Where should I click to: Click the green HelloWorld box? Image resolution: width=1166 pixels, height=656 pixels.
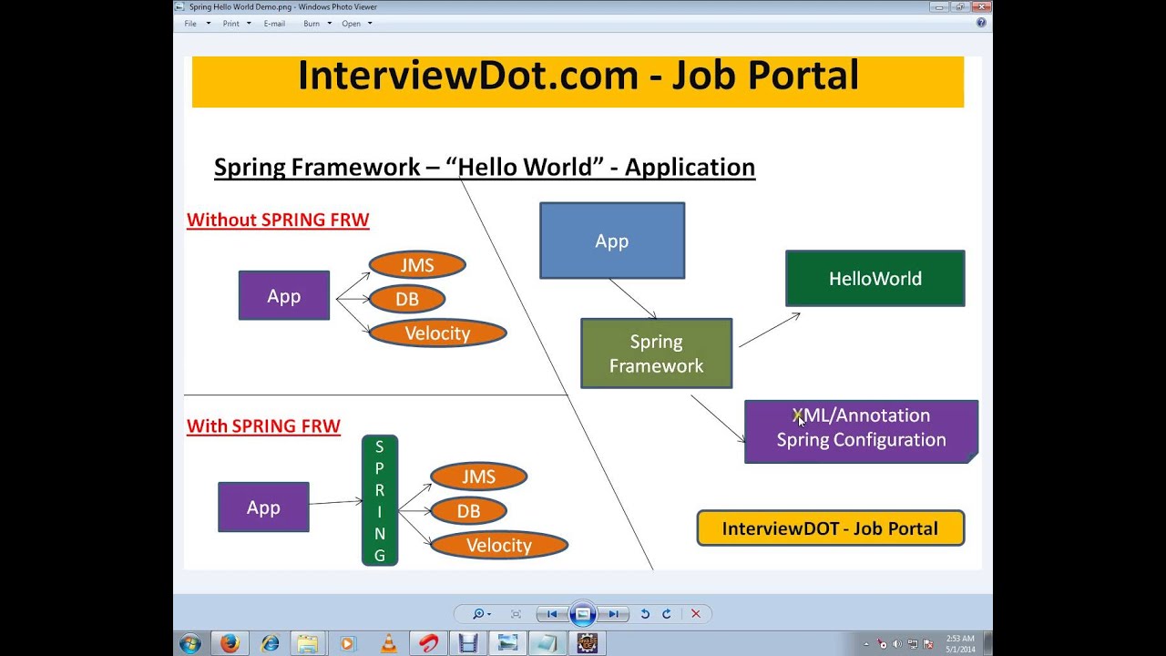point(875,278)
